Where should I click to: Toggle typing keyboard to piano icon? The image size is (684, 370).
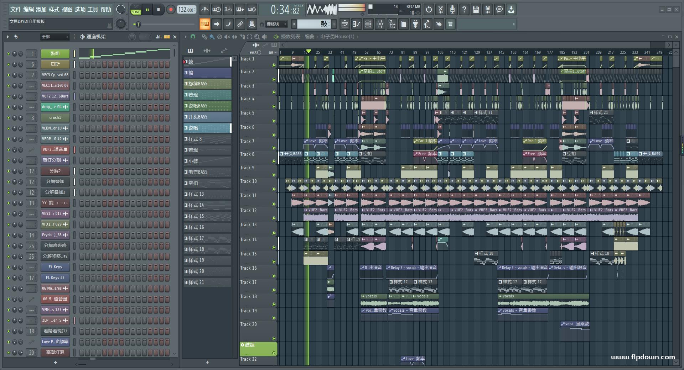click(x=204, y=24)
